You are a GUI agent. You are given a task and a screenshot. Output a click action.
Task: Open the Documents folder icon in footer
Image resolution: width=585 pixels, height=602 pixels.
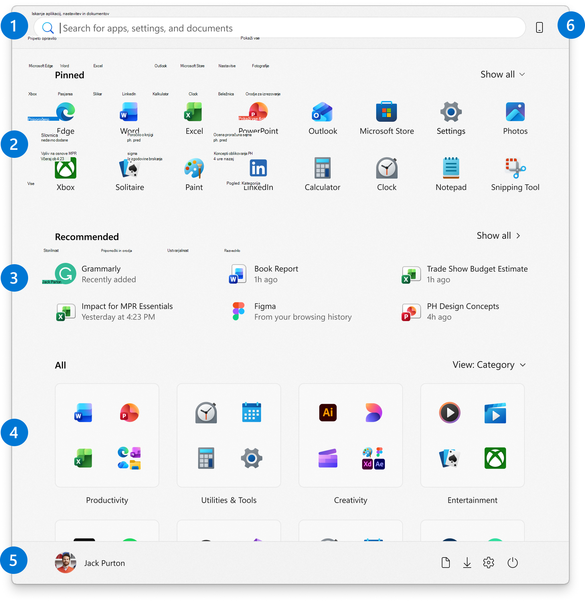pyautogui.click(x=445, y=563)
